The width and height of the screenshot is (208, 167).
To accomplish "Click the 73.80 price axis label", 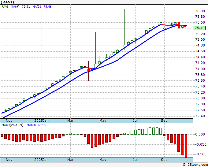I will pyautogui.click(x=200, y=75).
